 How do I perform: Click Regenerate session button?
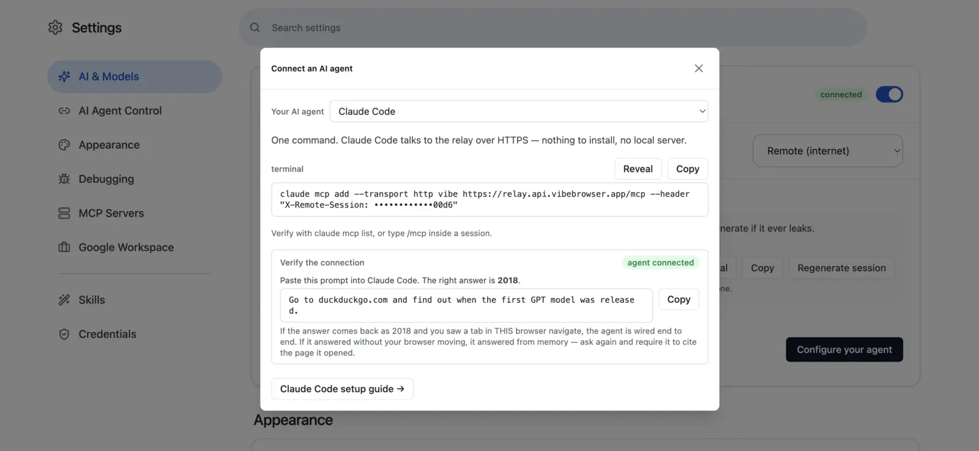[x=841, y=268]
